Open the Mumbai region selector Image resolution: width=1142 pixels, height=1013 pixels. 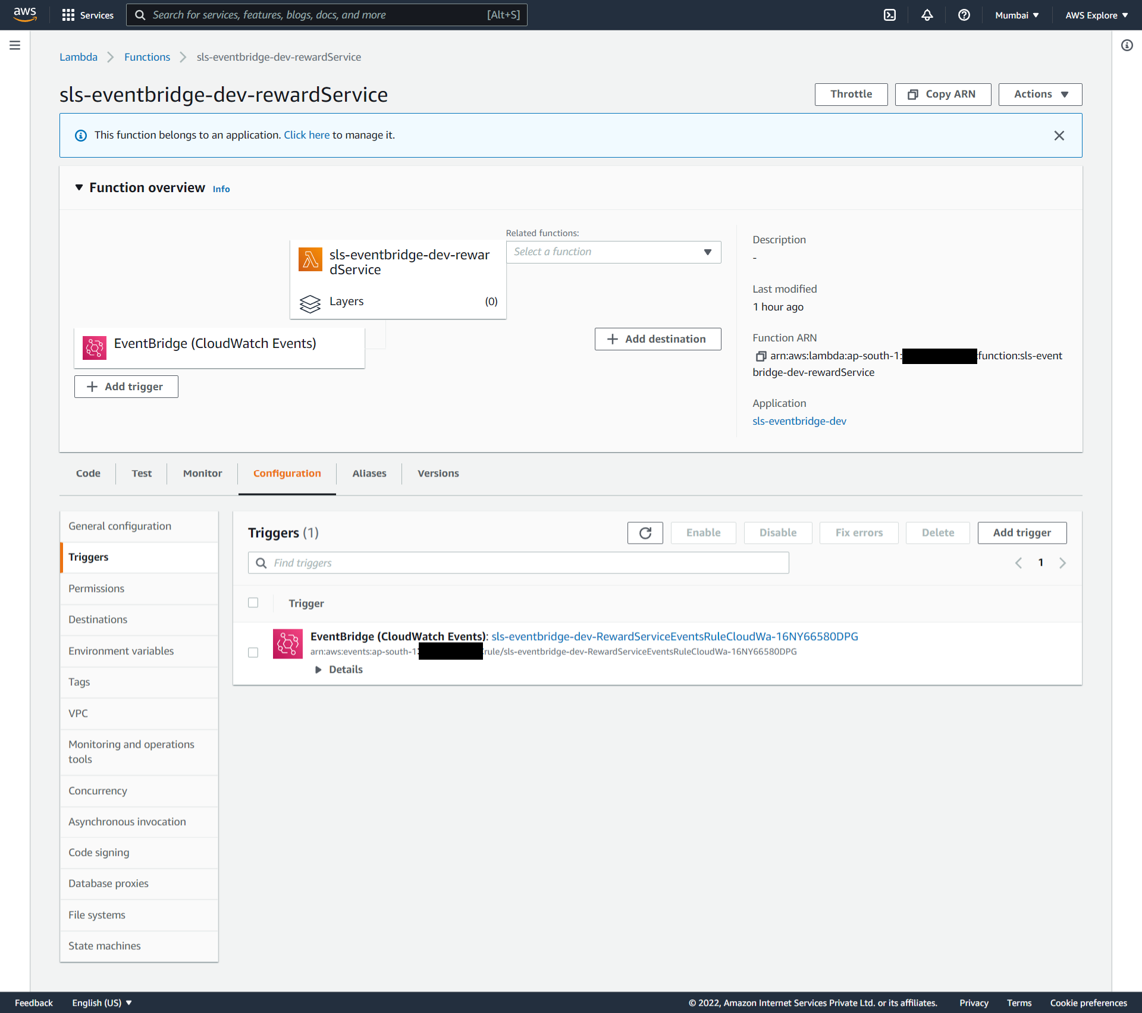point(1017,15)
